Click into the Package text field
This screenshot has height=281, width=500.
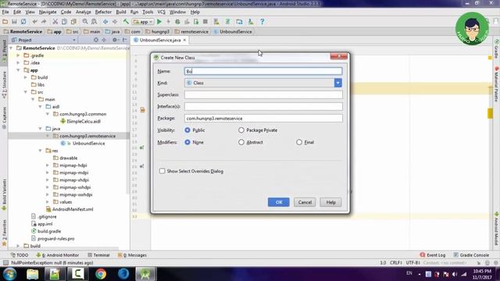(263, 118)
